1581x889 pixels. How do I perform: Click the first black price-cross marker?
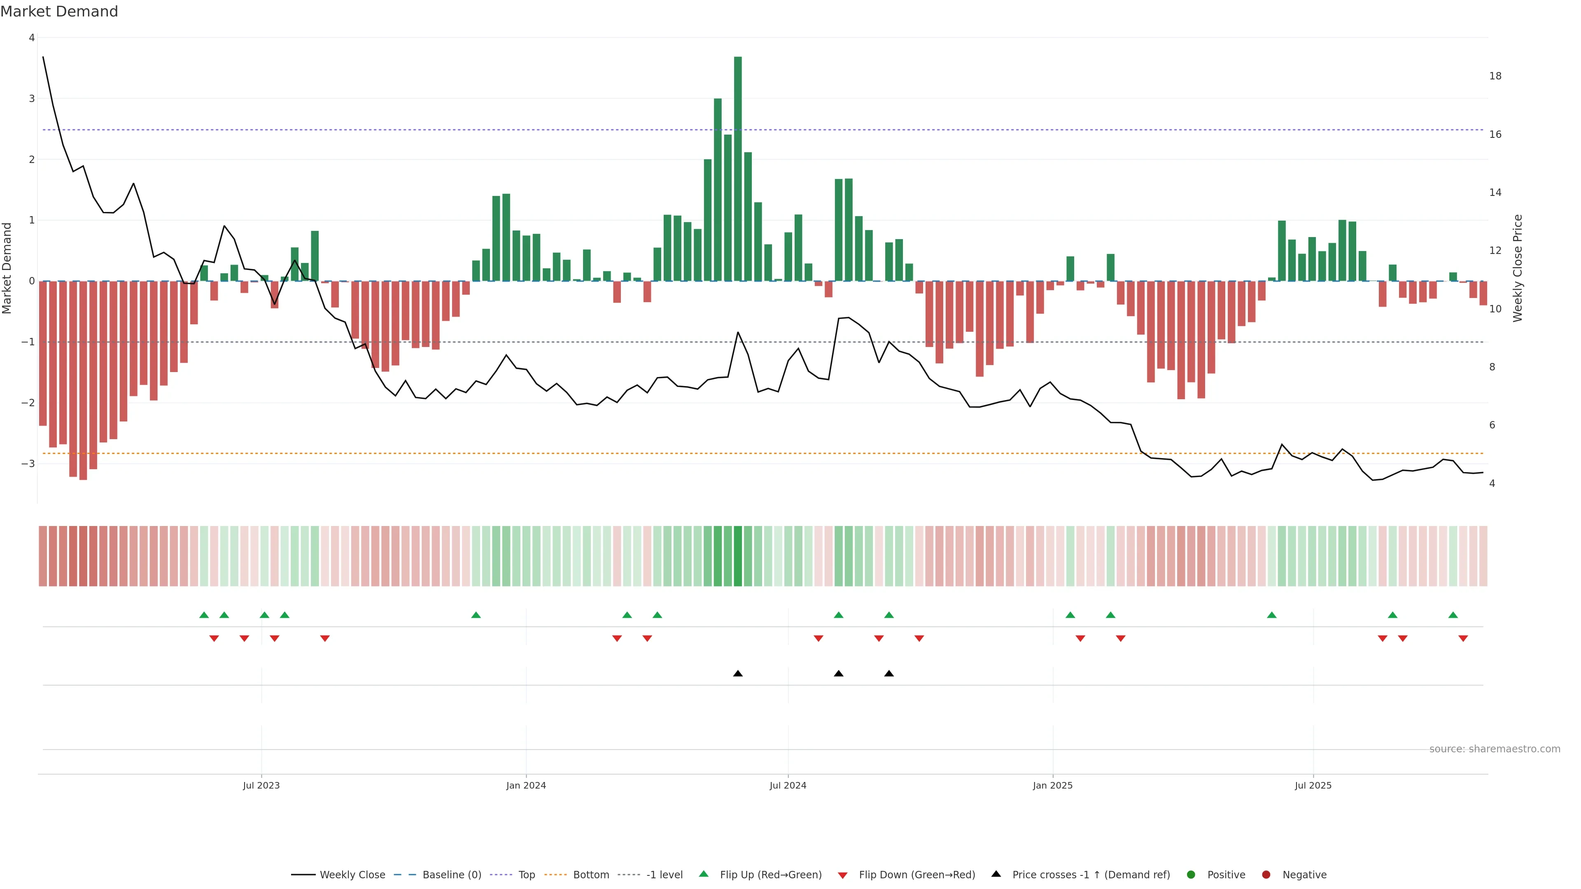[738, 674]
